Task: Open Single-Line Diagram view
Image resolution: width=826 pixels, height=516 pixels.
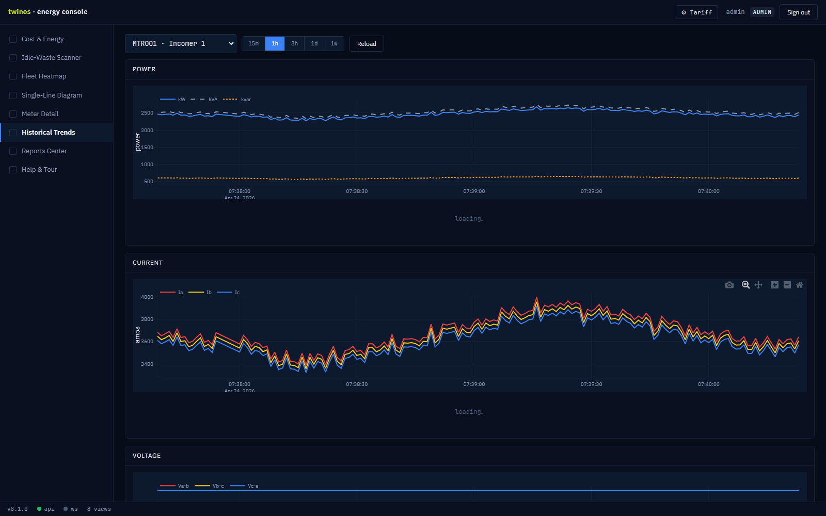Action: click(x=57, y=95)
